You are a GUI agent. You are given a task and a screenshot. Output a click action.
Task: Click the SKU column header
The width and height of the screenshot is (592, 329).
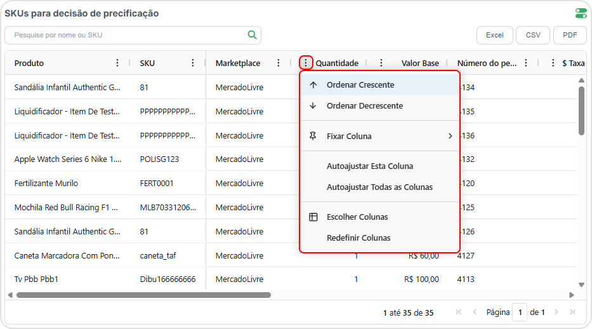tap(147, 63)
